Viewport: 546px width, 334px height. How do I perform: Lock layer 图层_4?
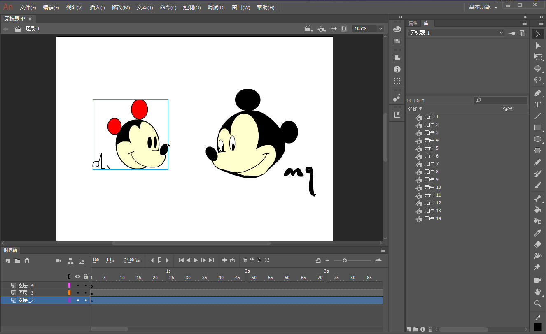coord(86,285)
